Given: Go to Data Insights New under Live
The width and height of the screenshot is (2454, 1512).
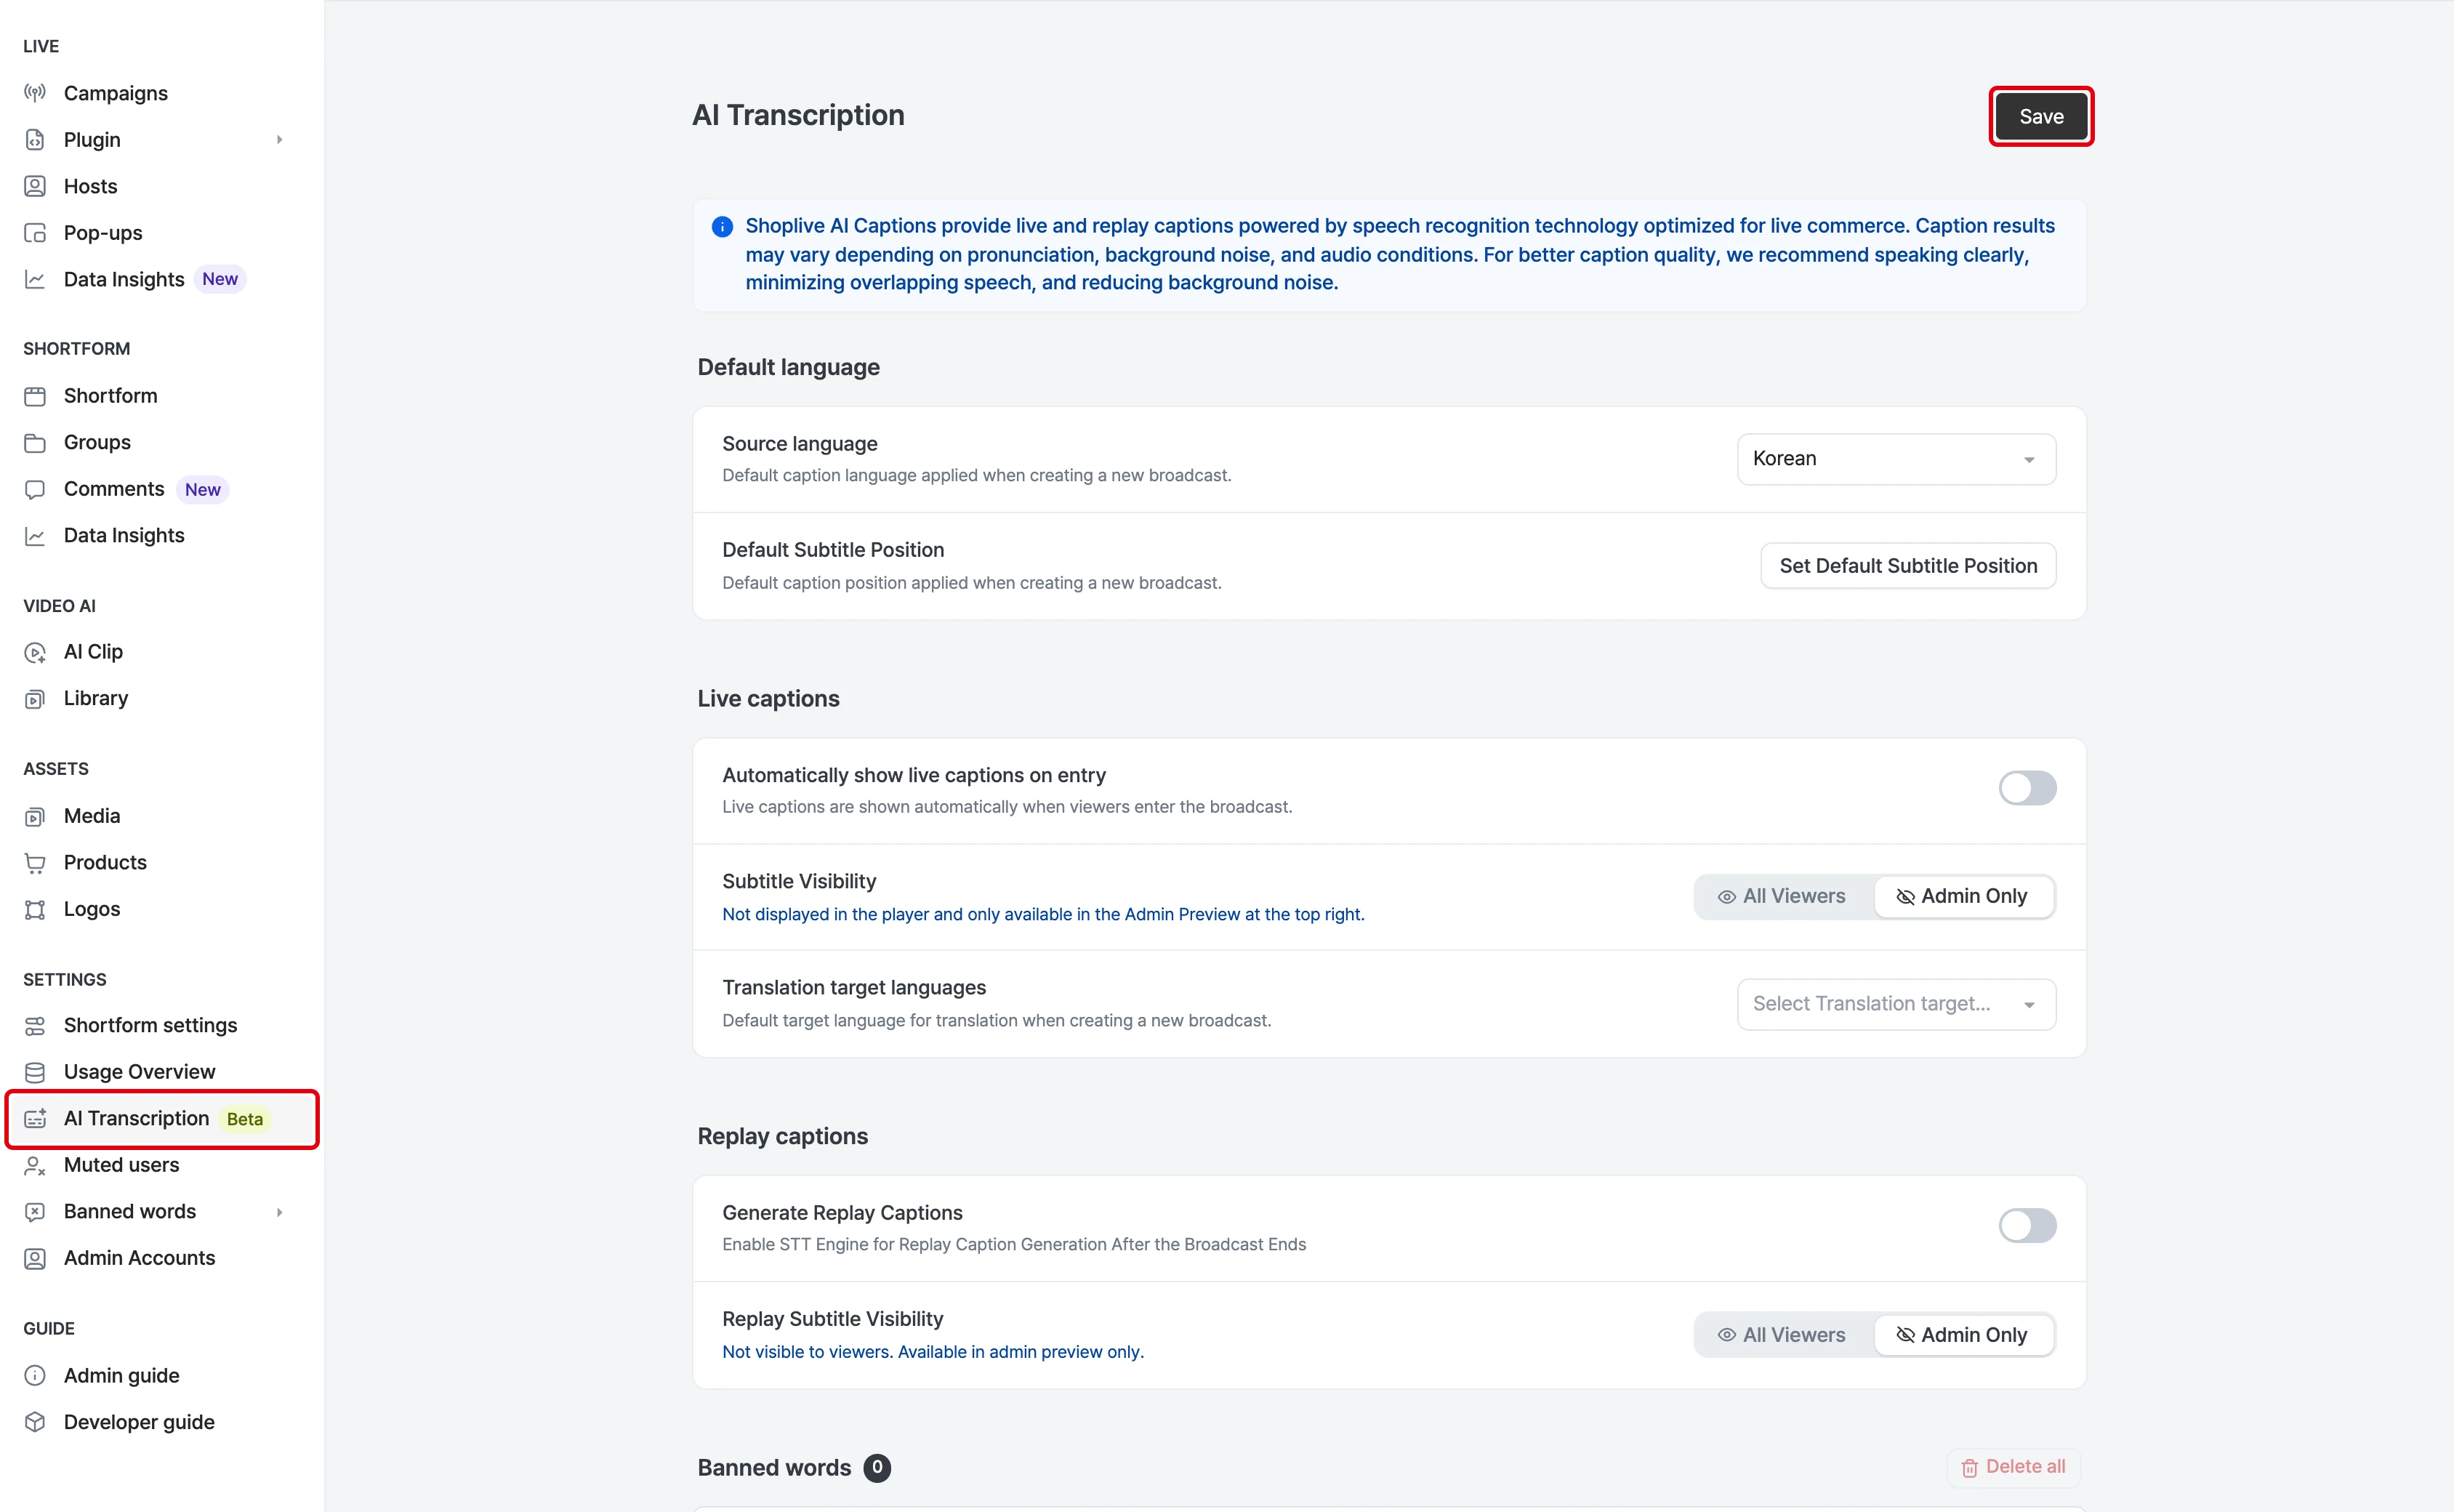Looking at the screenshot, I should pyautogui.click(x=134, y=279).
